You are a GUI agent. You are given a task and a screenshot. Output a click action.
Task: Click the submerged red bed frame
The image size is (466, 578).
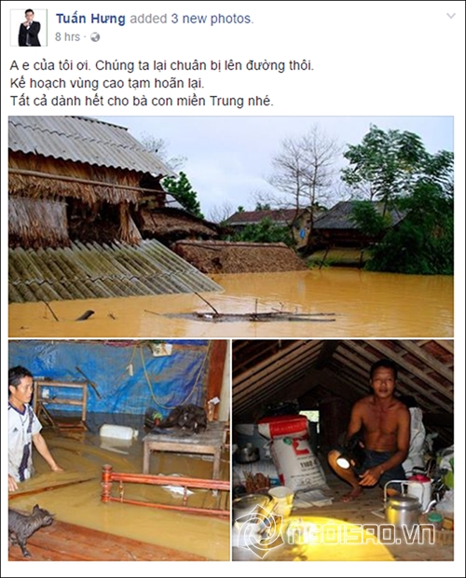165,490
